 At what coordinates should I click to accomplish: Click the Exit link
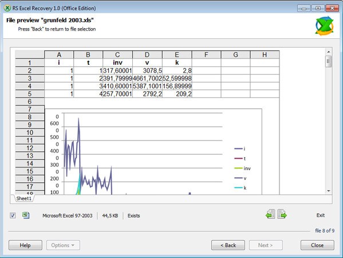[321, 216]
